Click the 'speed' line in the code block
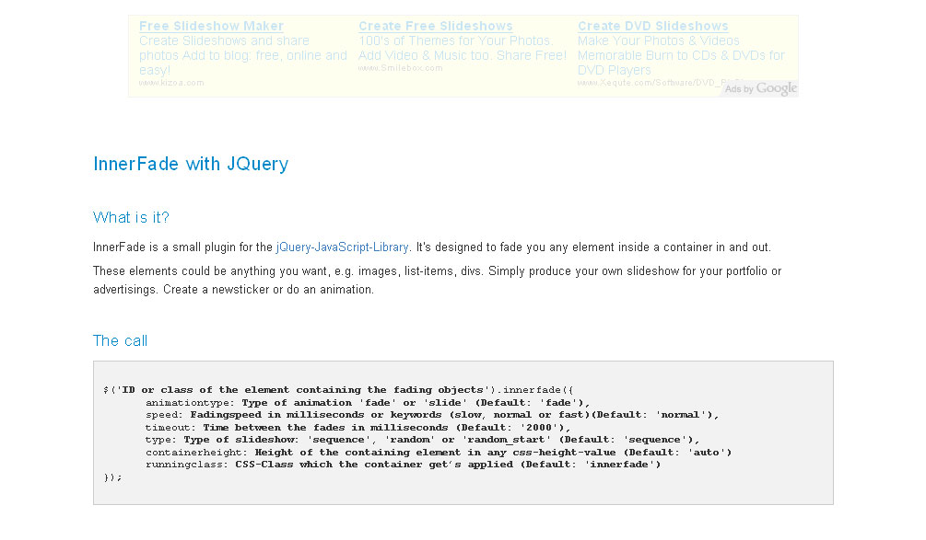This screenshot has width=926, height=540. (x=431, y=415)
